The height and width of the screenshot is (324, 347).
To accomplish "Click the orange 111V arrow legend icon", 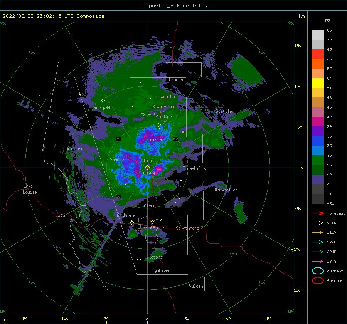I will point(318,232).
